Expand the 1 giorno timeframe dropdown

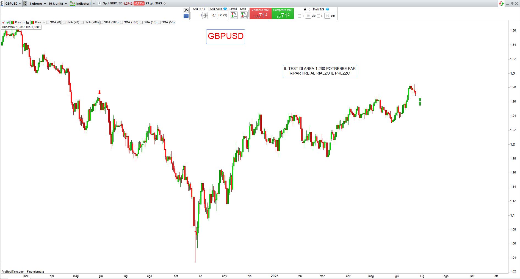(x=38, y=4)
